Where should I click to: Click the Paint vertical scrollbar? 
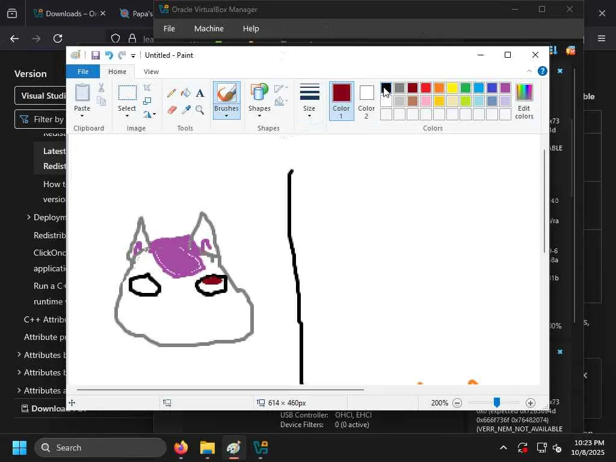(x=544, y=201)
